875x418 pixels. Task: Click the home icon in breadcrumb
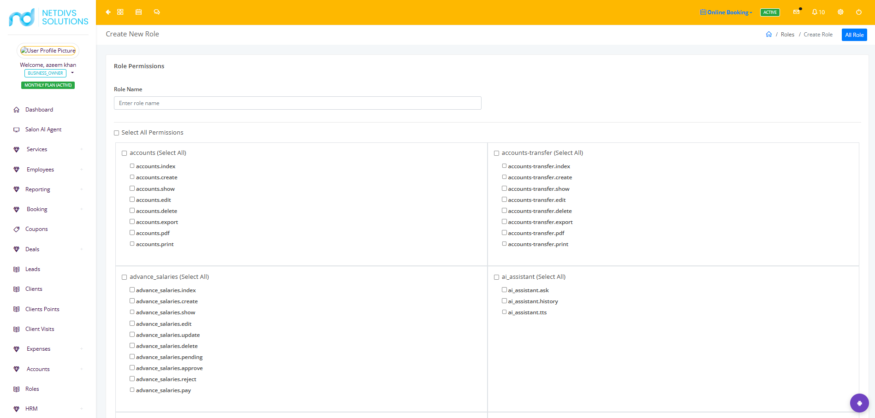[769, 34]
